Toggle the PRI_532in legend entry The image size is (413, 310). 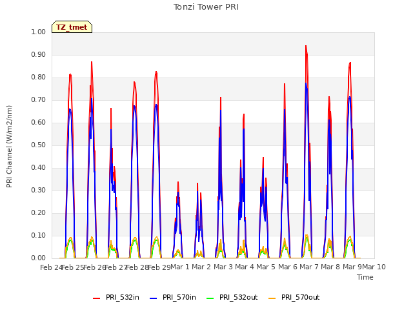(x=116, y=297)
